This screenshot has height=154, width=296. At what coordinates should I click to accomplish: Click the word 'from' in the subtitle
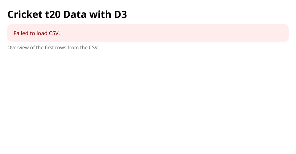pyautogui.click(x=73, y=48)
